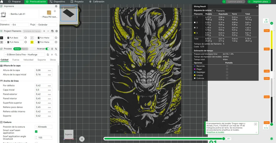Open the Otros settings tab
The image size is (276, 143).
pos(53,60)
